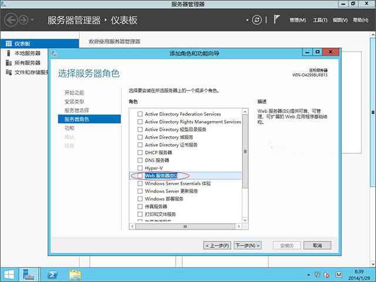Check the DHCP 服务器 role

(140, 153)
